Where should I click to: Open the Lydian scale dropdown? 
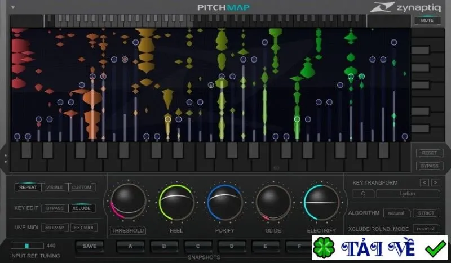pos(408,194)
